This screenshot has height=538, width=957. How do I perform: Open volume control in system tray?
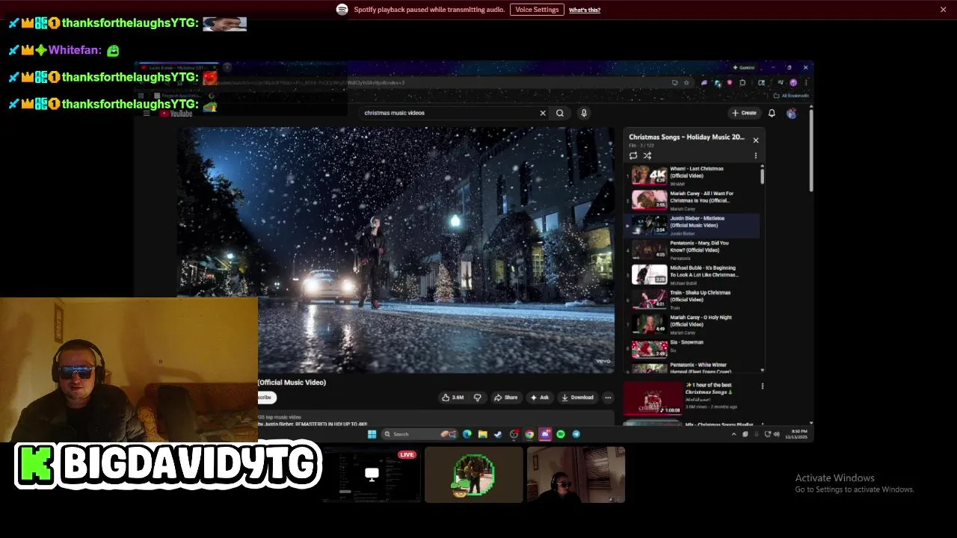[776, 434]
